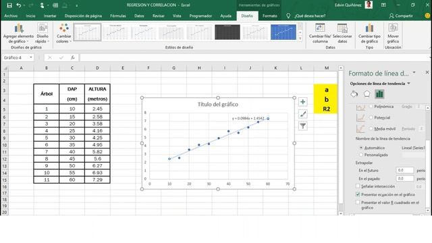
Task: Switch to the Programador tab
Action: pos(200,16)
